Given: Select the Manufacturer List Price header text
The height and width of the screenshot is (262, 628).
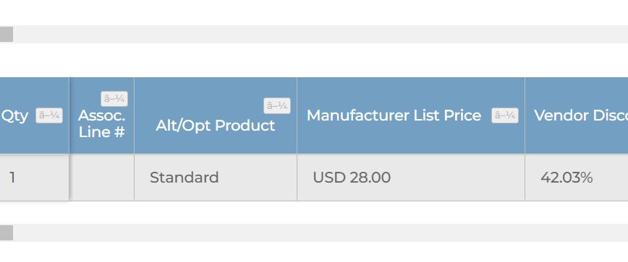Looking at the screenshot, I should tap(394, 115).
